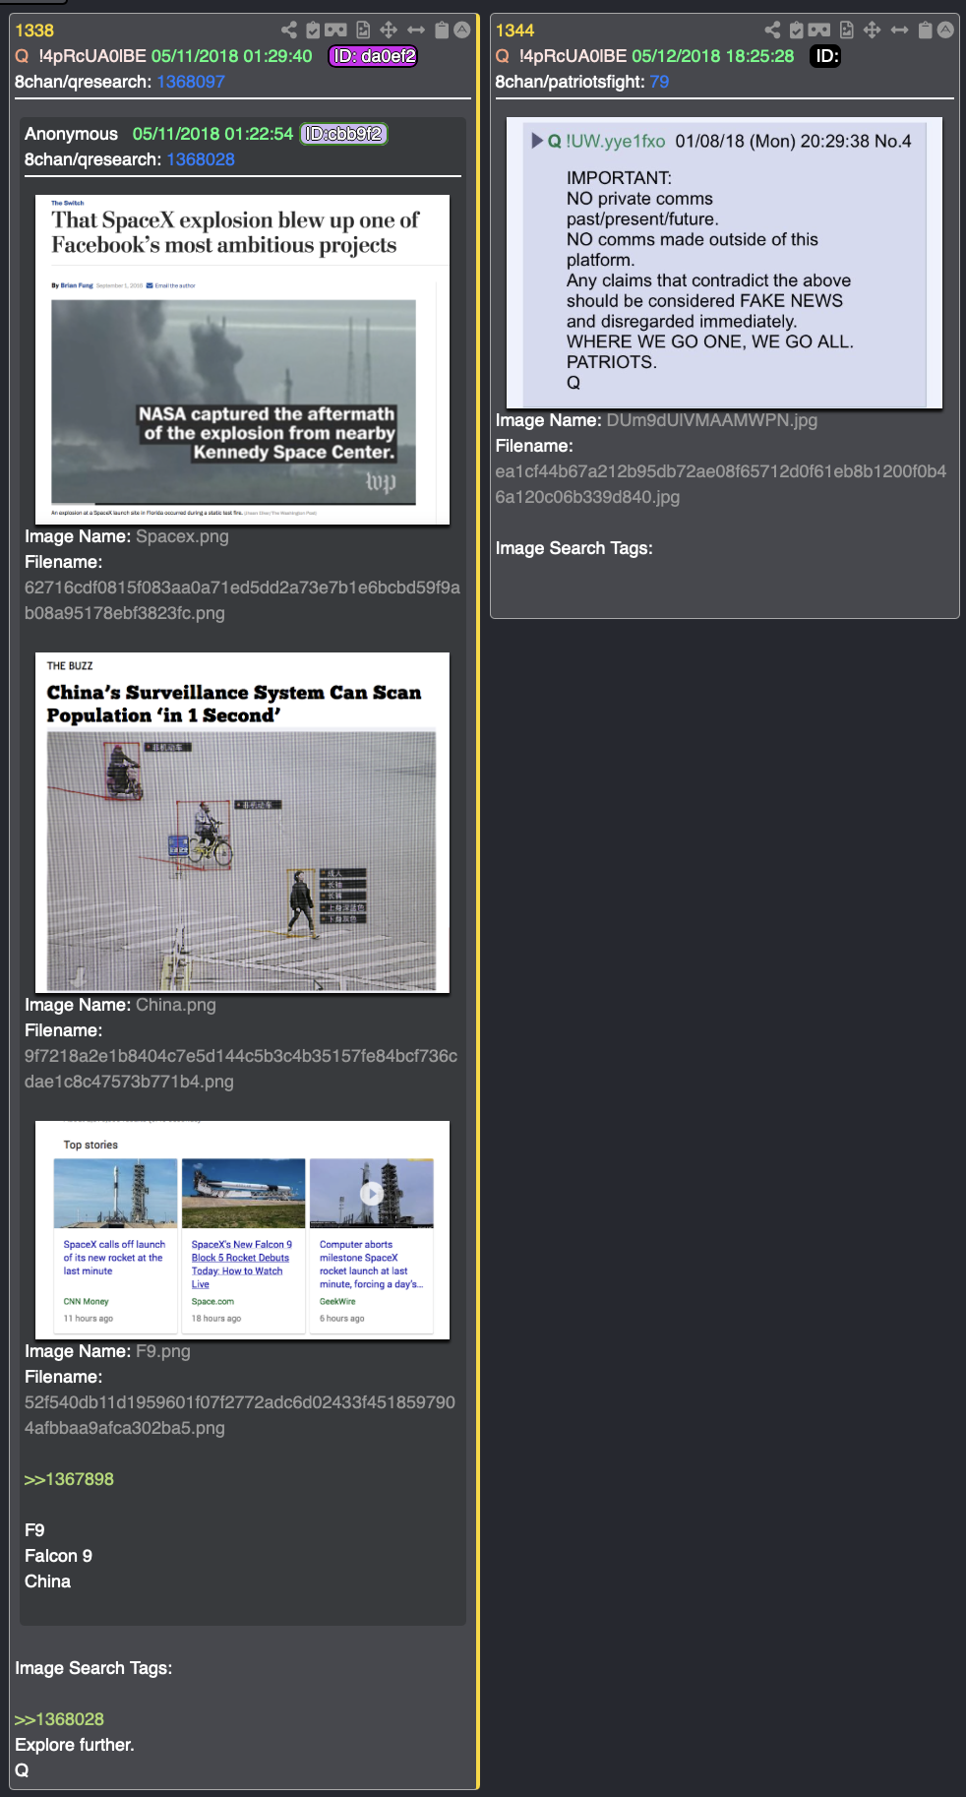Image resolution: width=966 pixels, height=1797 pixels.
Task: Click the VR goggles icon on post 1344
Action: [x=819, y=31]
